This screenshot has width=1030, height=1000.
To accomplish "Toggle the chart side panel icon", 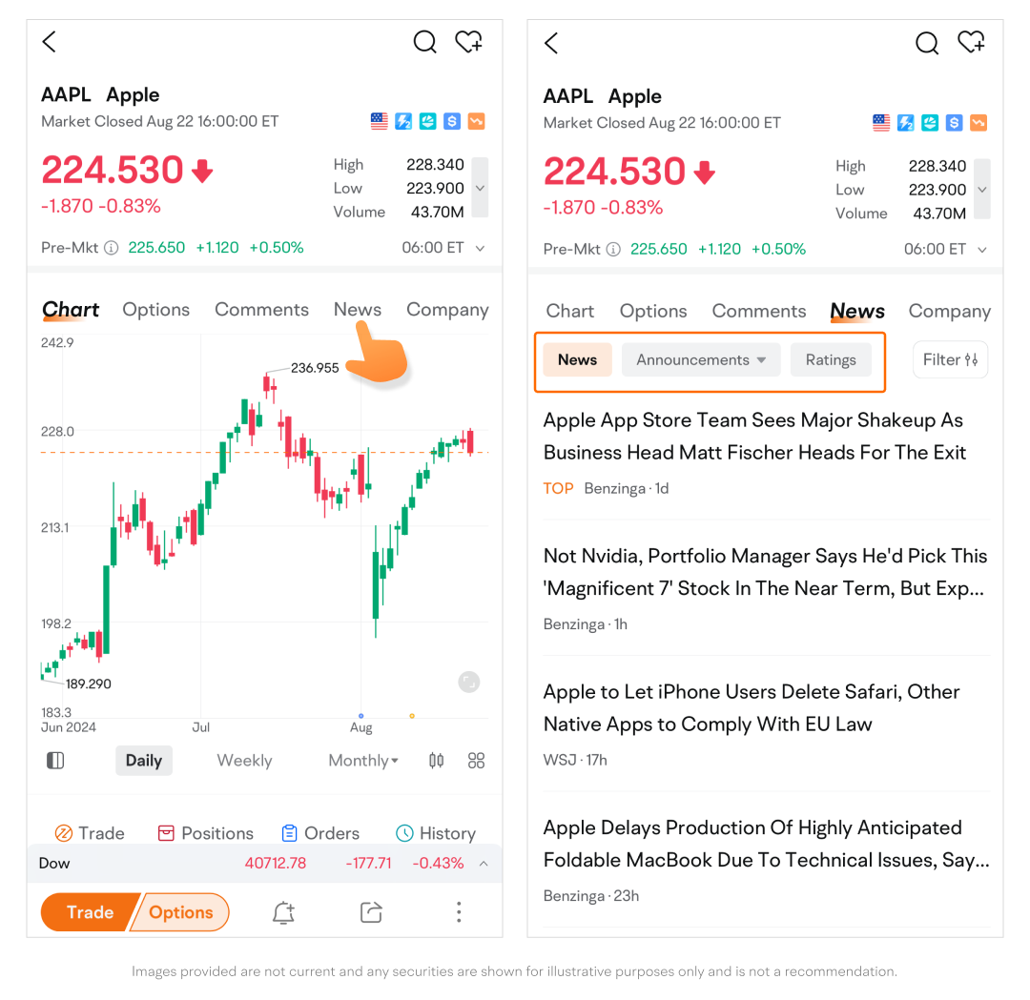I will (55, 761).
